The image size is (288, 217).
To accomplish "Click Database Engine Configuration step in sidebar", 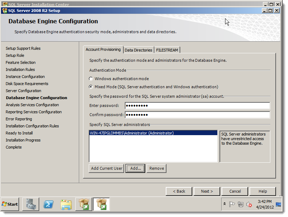I will pos(36,98).
